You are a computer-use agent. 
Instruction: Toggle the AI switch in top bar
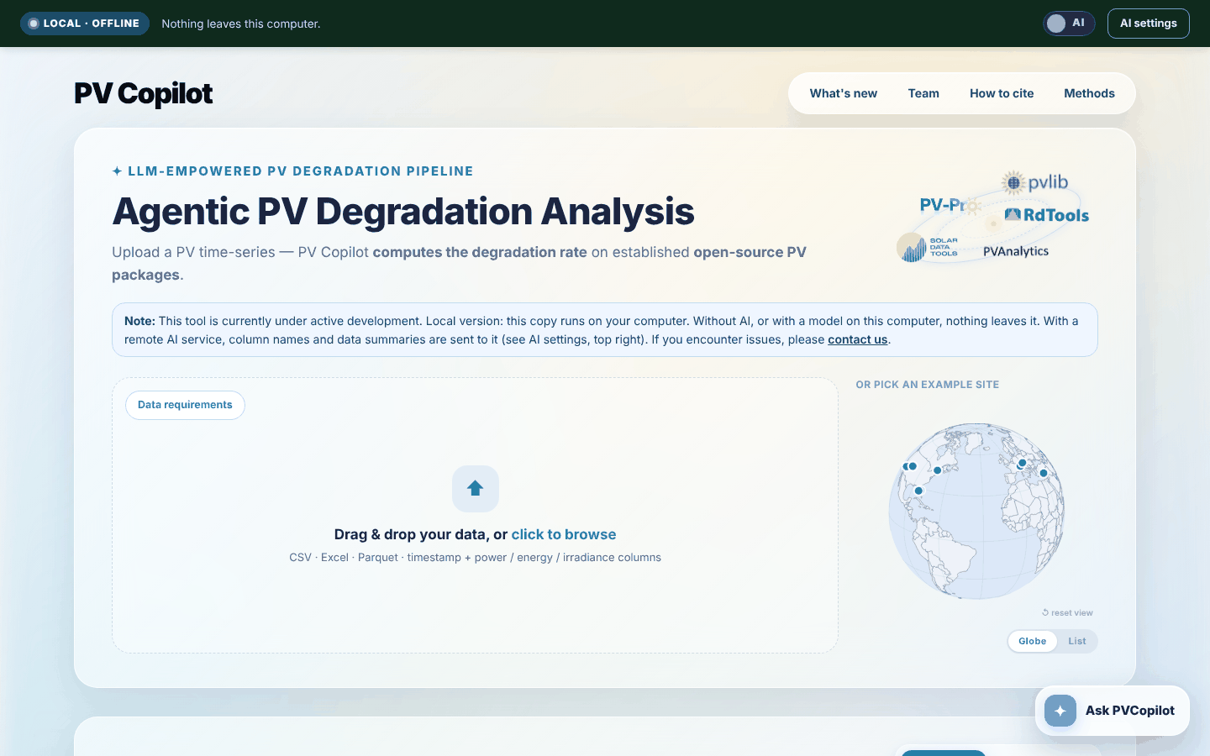pos(1069,24)
